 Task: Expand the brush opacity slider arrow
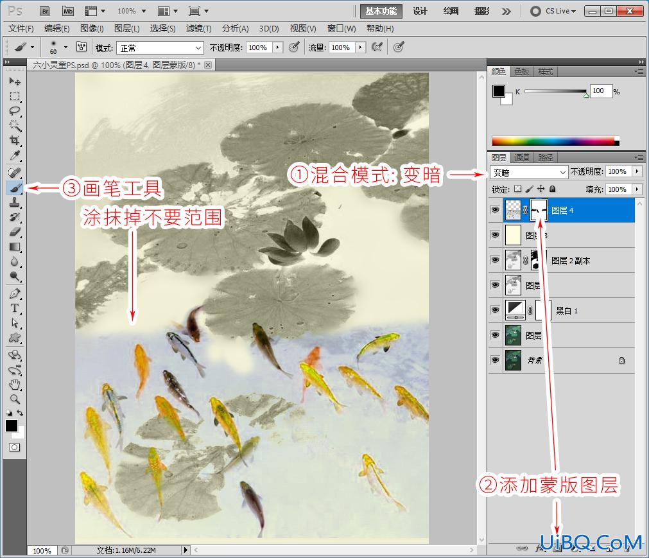(277, 47)
